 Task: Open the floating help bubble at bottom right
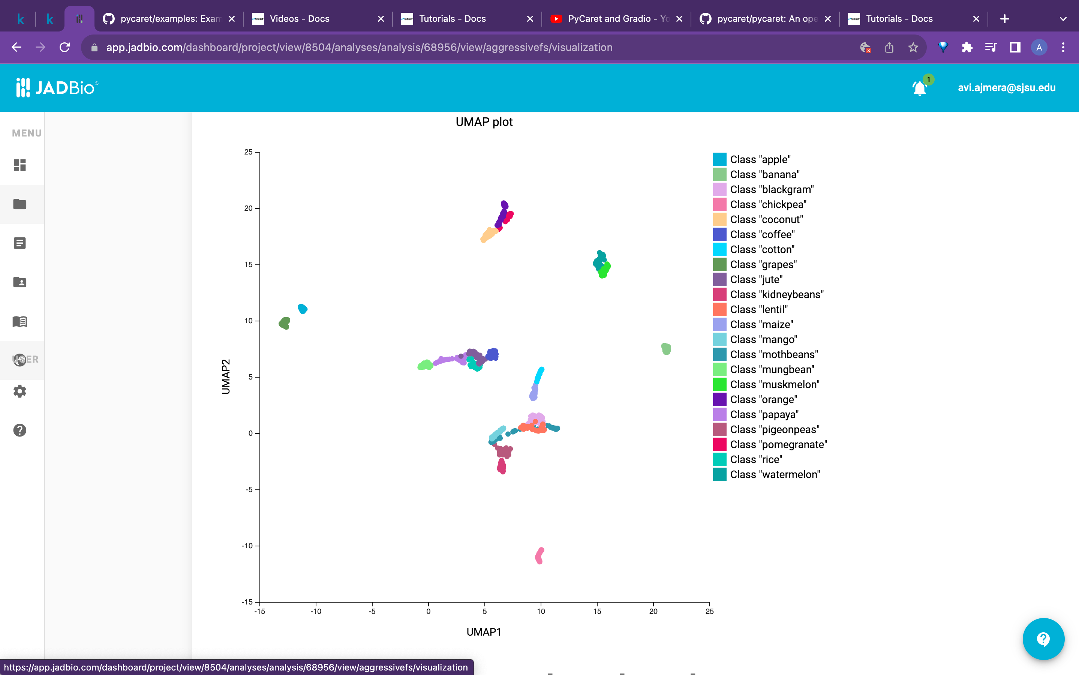(1043, 639)
